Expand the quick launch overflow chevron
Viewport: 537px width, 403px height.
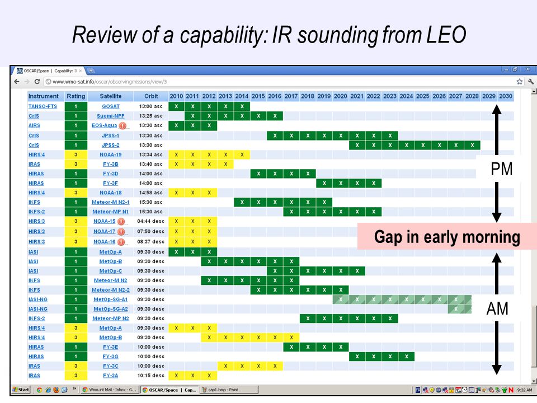[x=74, y=390]
